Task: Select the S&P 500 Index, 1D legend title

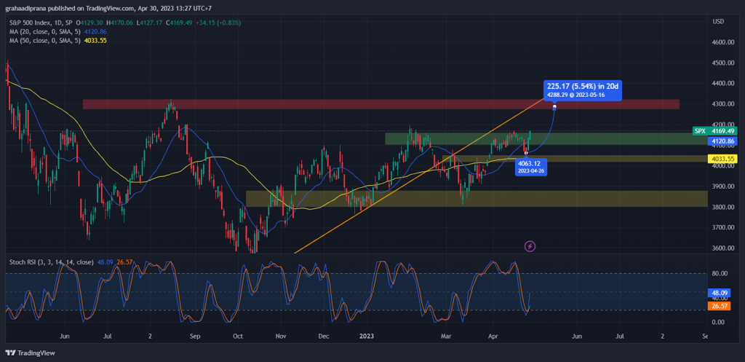Action: tap(39, 23)
